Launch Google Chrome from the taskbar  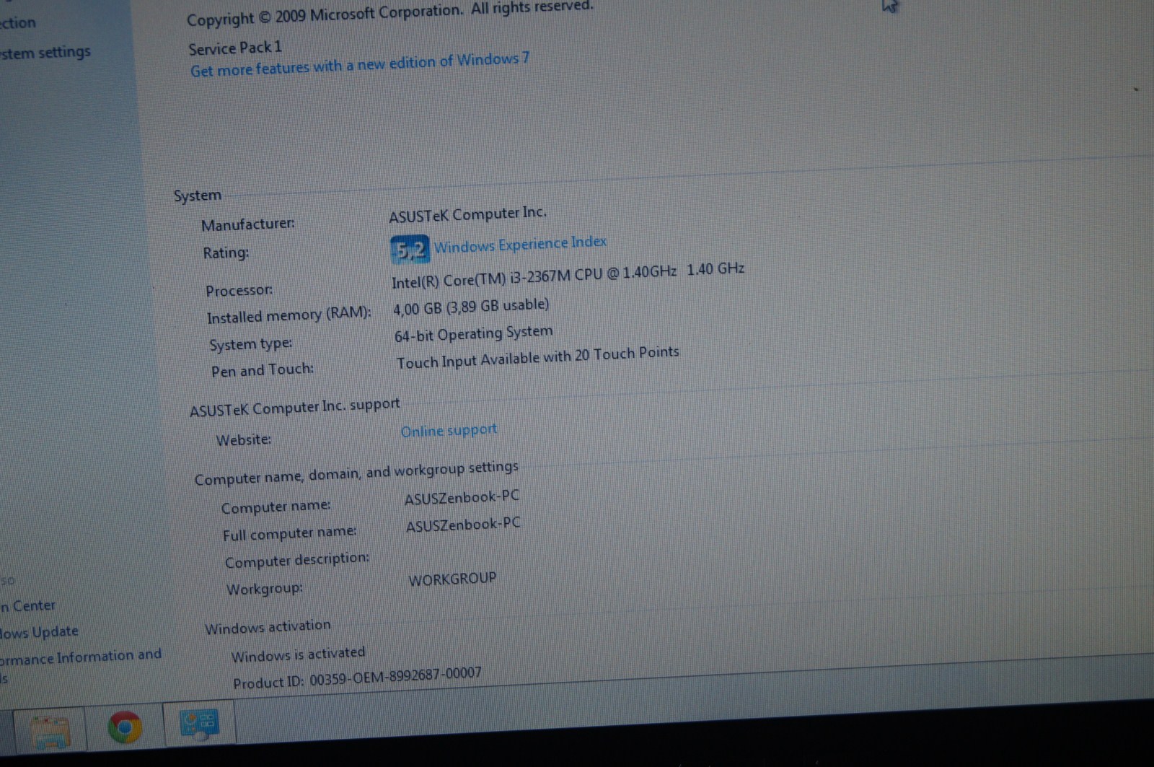[125, 727]
